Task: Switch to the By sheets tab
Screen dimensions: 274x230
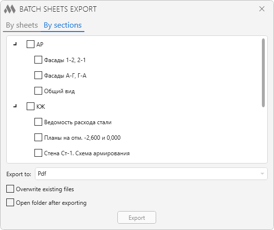Action: click(x=22, y=25)
